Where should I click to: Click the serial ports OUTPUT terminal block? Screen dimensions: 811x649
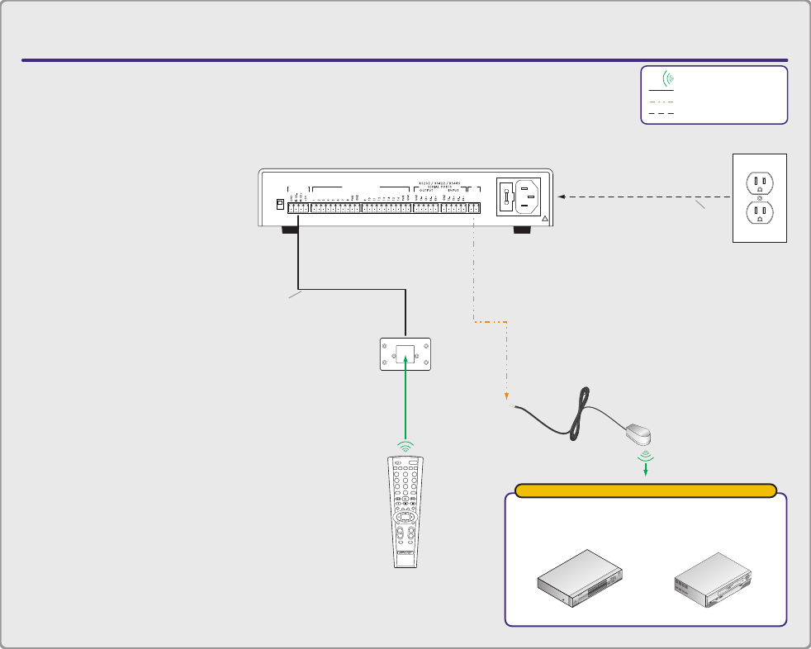tap(426, 208)
